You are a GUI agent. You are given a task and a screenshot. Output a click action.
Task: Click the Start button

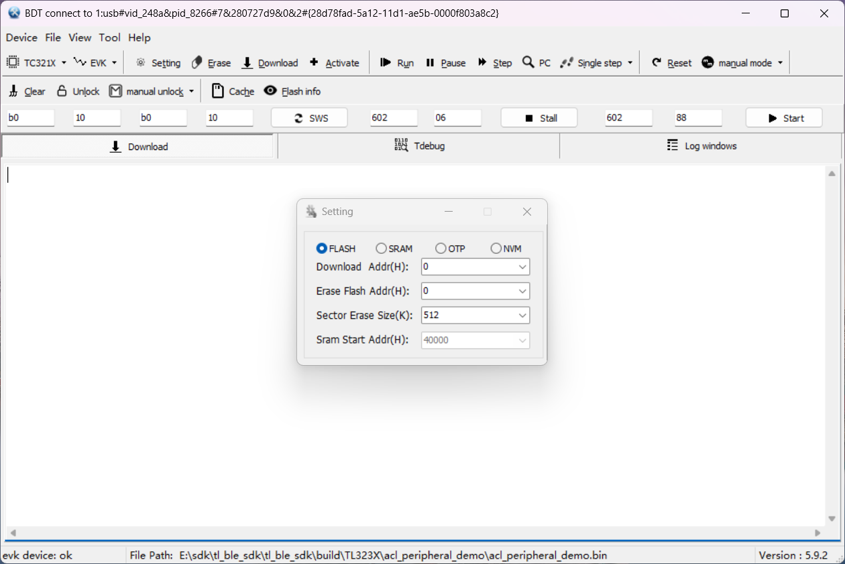click(784, 118)
